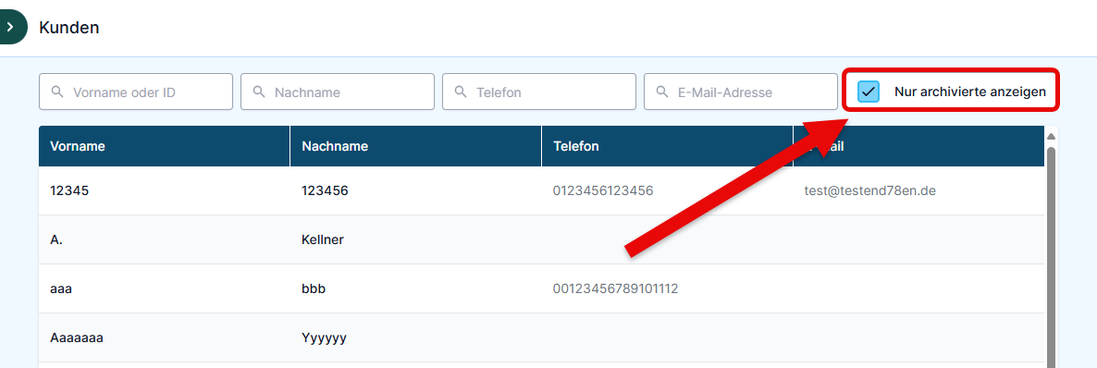Uncheck the Nur archivierte anzeigen checkbox
The image size is (1097, 368).
pyautogui.click(x=869, y=92)
